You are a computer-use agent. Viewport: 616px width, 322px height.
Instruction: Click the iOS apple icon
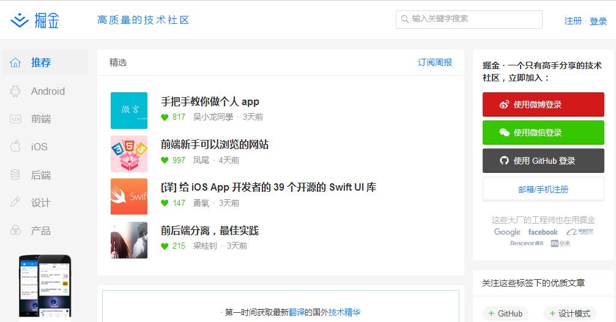[x=15, y=146]
